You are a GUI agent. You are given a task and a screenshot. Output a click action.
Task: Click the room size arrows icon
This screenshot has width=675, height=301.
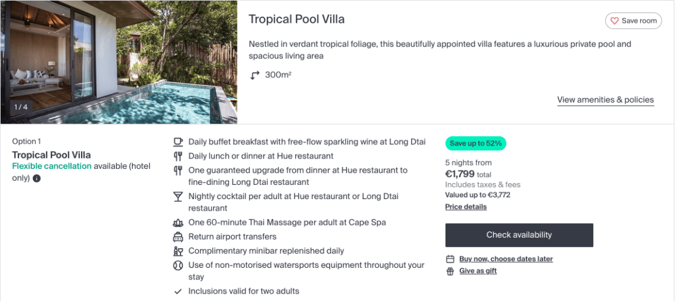(x=255, y=75)
